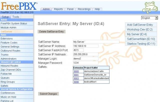Click Add SafiServer Entry
The height and width of the screenshot is (102, 160).
(x=141, y=25)
